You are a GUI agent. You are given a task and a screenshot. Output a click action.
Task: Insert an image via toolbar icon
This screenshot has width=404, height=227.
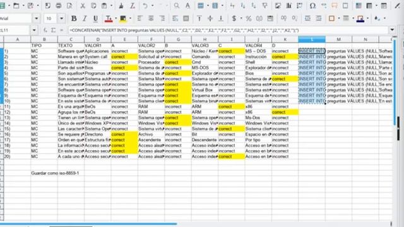tap(278, 6)
